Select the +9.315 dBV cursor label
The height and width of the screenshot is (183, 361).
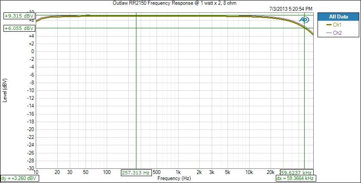pos(19,16)
